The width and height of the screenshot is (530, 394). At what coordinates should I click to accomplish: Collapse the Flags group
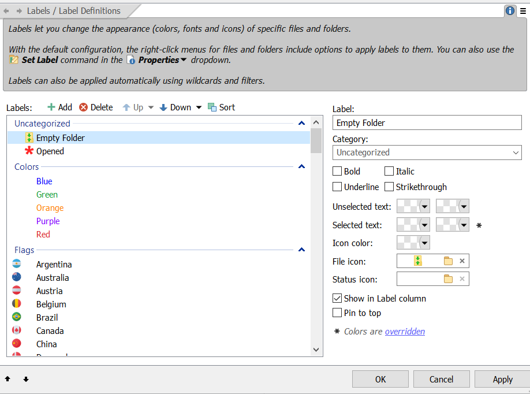(302, 250)
